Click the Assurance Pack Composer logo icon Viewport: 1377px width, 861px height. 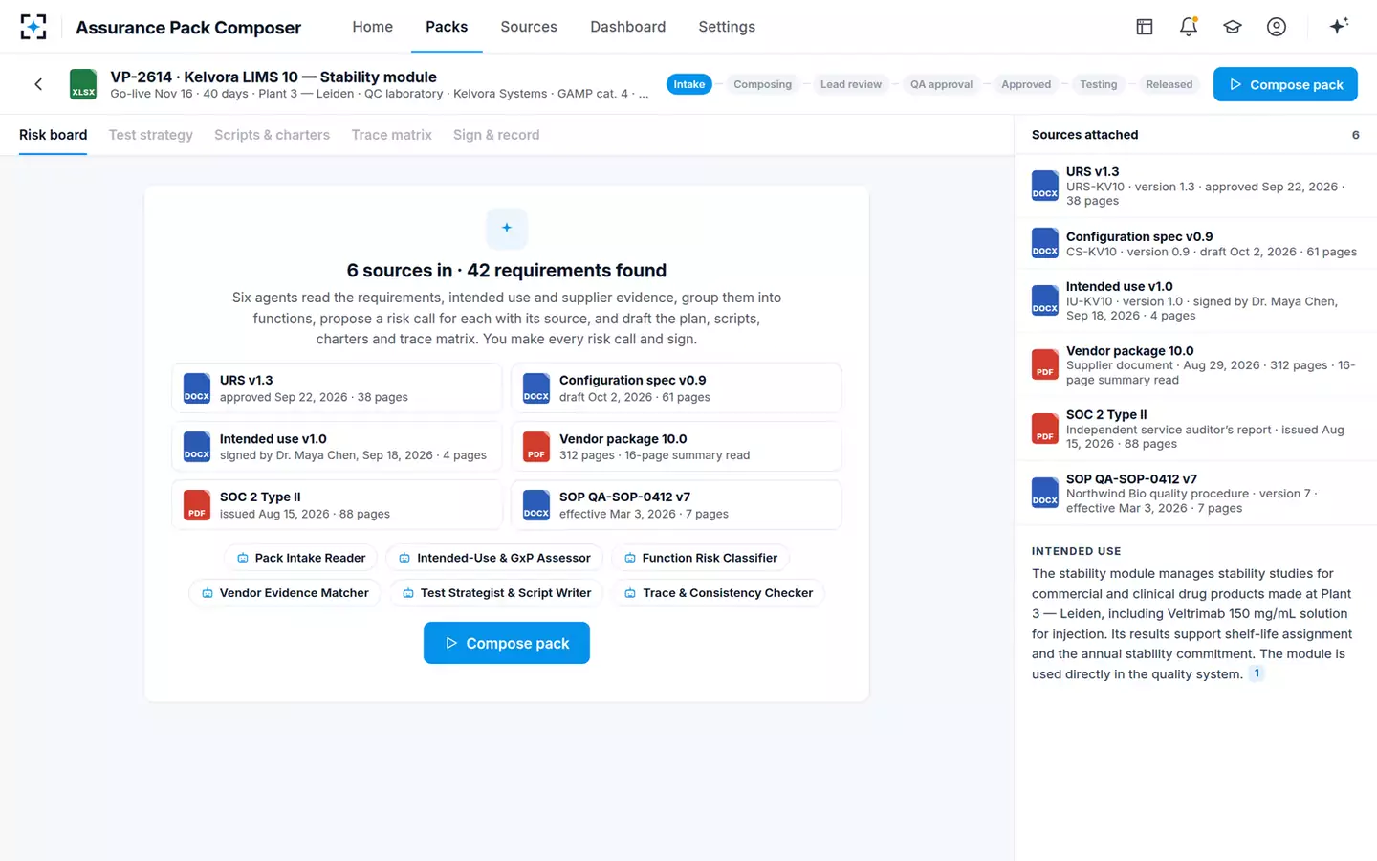pos(33,27)
